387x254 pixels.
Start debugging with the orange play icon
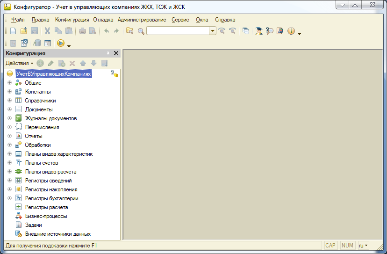pos(61,43)
